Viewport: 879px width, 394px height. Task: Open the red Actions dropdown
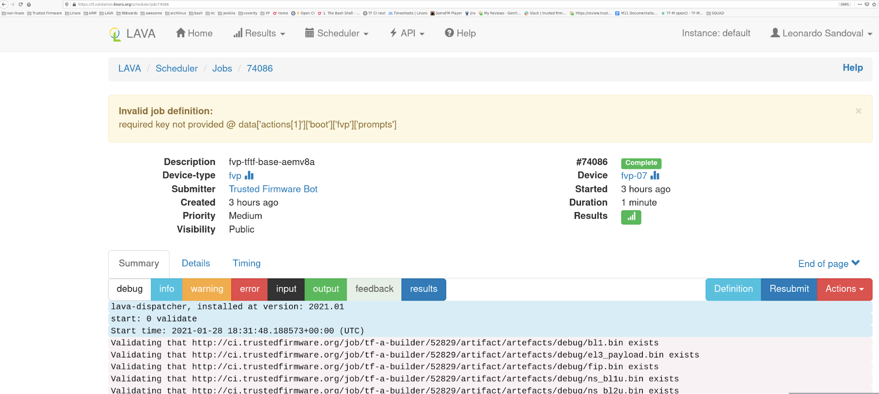point(844,289)
